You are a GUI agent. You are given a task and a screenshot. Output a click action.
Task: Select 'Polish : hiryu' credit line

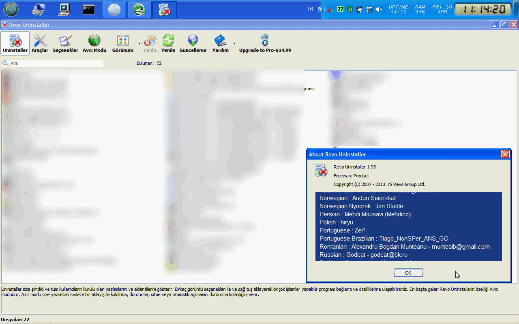tap(336, 222)
